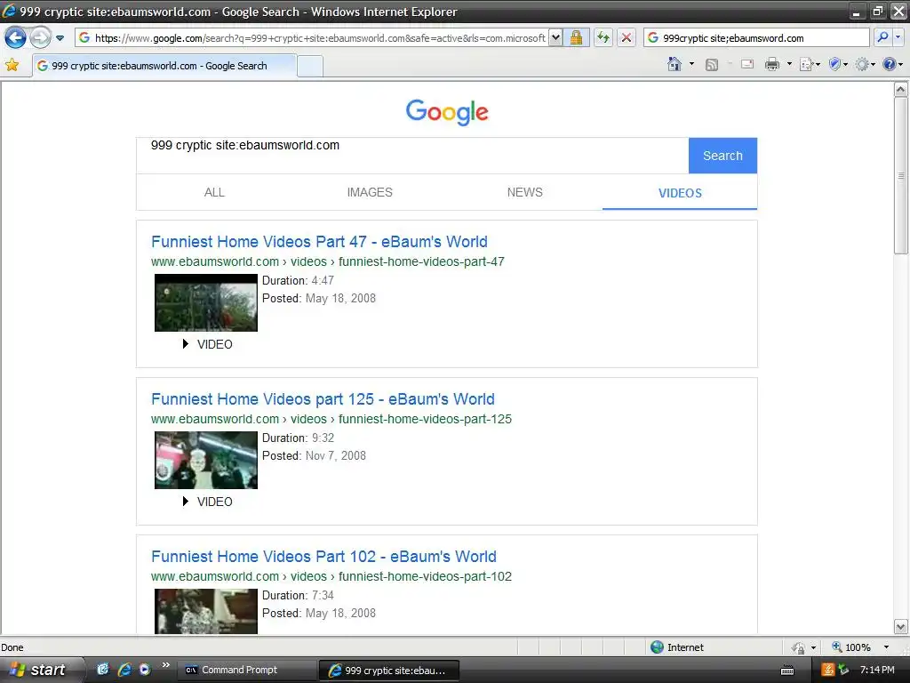This screenshot has width=910, height=683.
Task: Go back with the Back arrow button
Action: pyautogui.click(x=16, y=38)
